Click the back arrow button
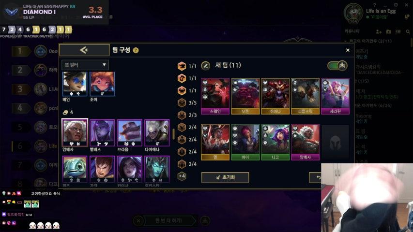Viewport: 413px width, 232px height. tap(84, 50)
